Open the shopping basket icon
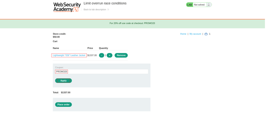Screen dimensions: 266x126 click(x=206, y=34)
